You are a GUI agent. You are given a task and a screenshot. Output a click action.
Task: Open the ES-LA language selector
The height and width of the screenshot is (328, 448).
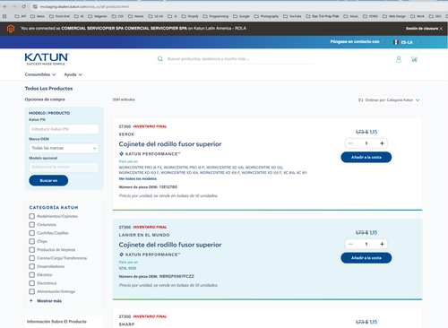tap(407, 42)
